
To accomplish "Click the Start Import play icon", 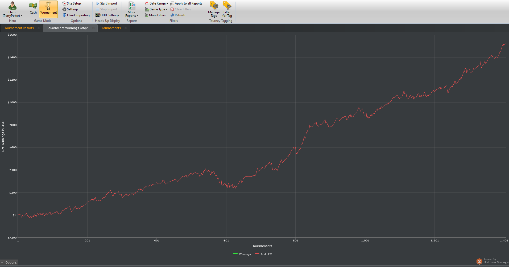I will pyautogui.click(x=98, y=3).
